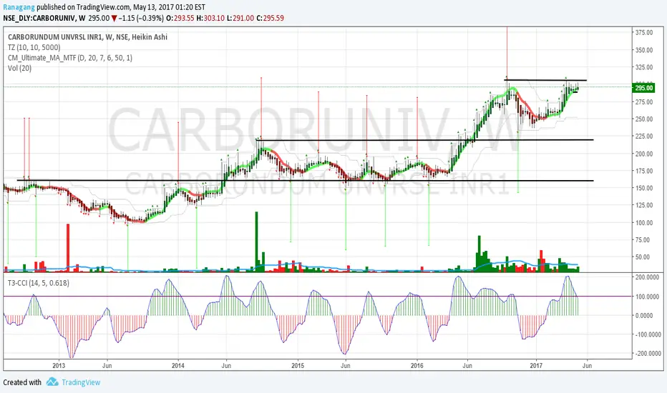Click the 275.00 price axis label
This screenshot has height=393, width=667.
coord(644,102)
